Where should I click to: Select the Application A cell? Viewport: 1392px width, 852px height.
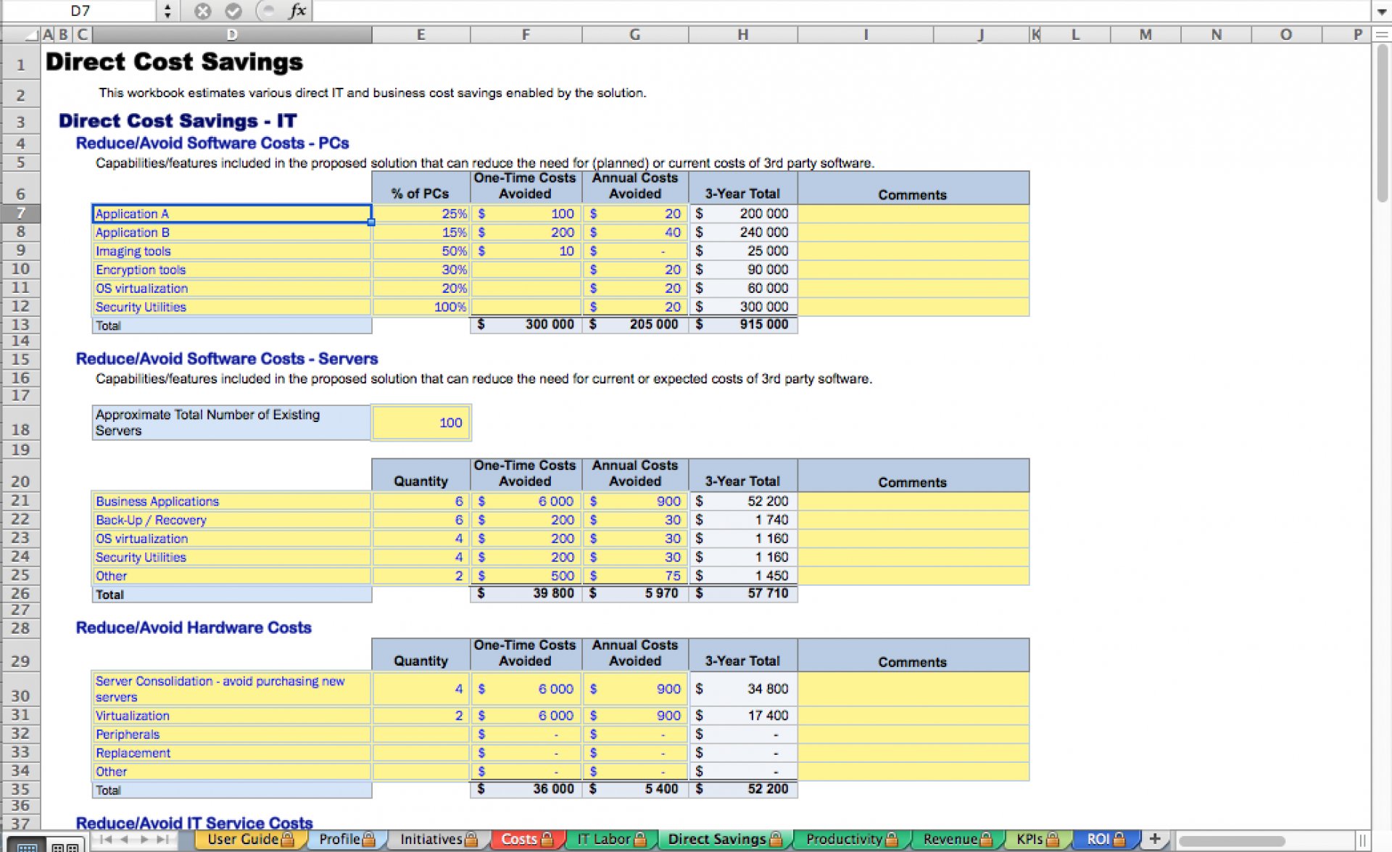[x=232, y=214]
